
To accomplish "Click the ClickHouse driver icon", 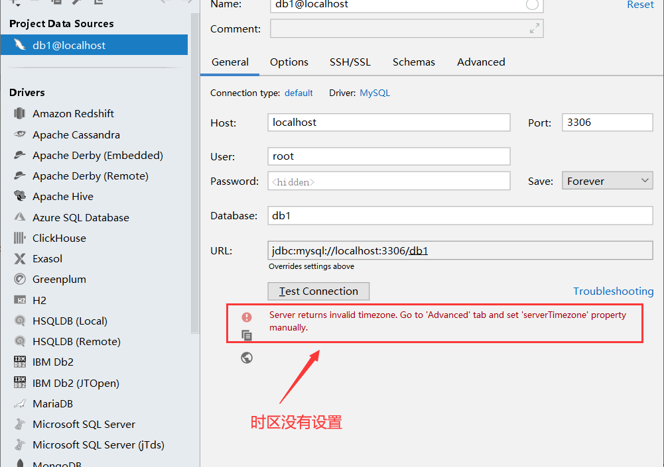I will [x=20, y=238].
